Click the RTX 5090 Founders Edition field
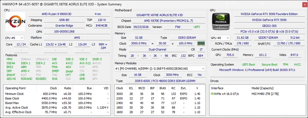308x118 pixels. click(269, 14)
